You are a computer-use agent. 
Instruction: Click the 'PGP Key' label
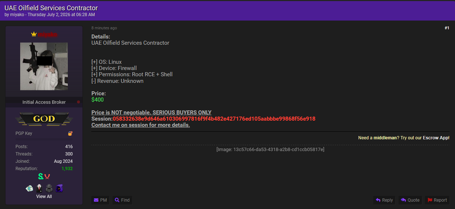pyautogui.click(x=24, y=133)
